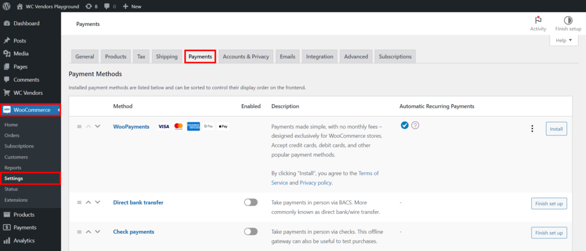Enable the Direct bank transfer toggle

tap(251, 202)
